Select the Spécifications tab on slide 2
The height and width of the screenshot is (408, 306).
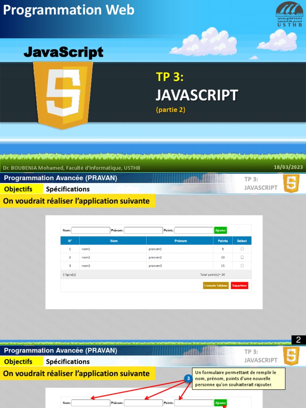pos(68,189)
